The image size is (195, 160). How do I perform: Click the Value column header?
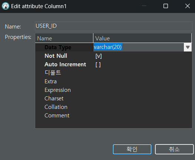point(142,38)
